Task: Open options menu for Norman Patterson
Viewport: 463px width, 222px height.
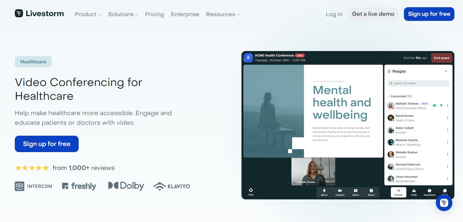Action: (448, 166)
